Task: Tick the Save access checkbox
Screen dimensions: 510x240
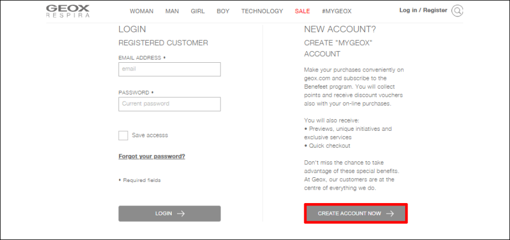Action: pyautogui.click(x=123, y=136)
